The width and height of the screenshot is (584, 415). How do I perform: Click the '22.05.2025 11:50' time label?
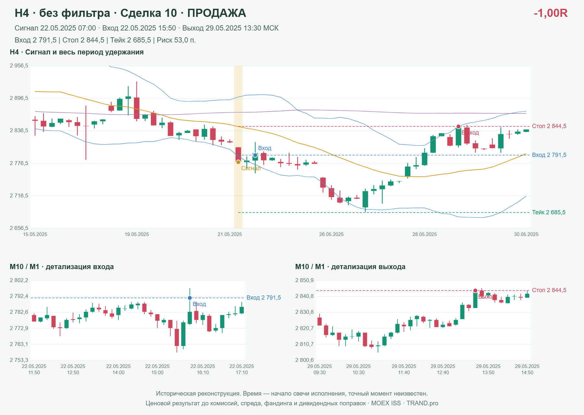tap(34, 369)
